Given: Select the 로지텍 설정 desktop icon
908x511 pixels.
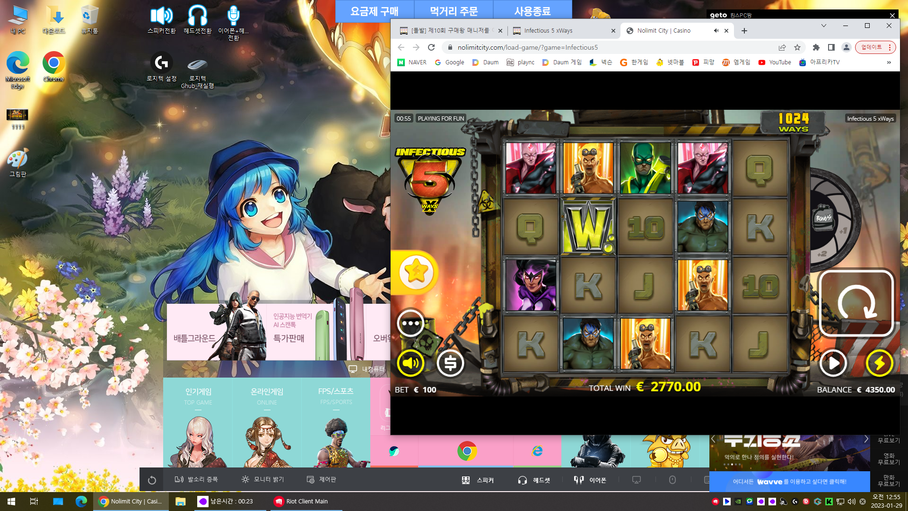Looking at the screenshot, I should tap(161, 68).
